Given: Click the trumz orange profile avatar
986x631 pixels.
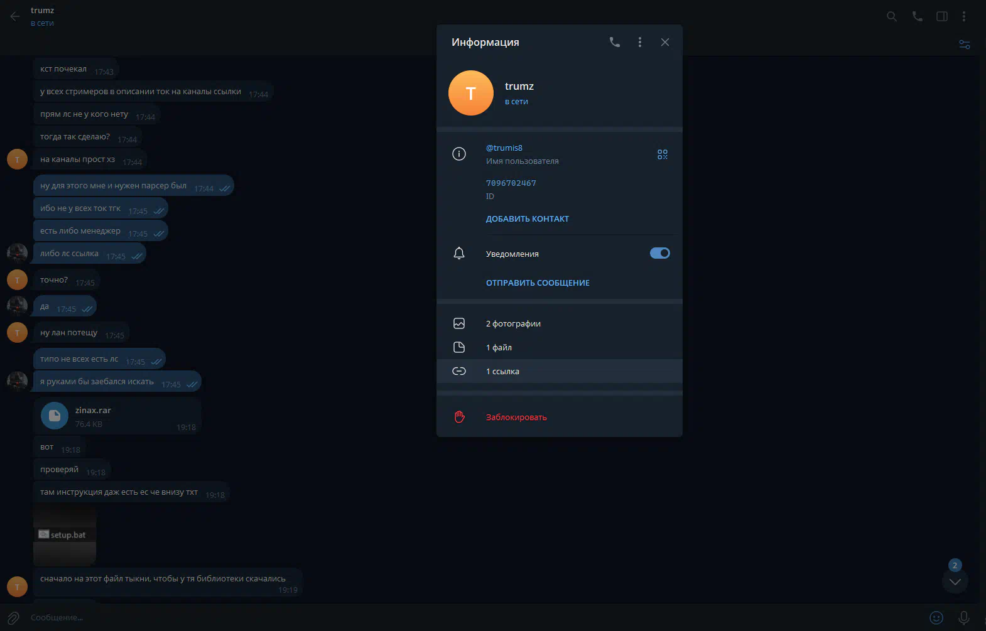Looking at the screenshot, I should (470, 93).
